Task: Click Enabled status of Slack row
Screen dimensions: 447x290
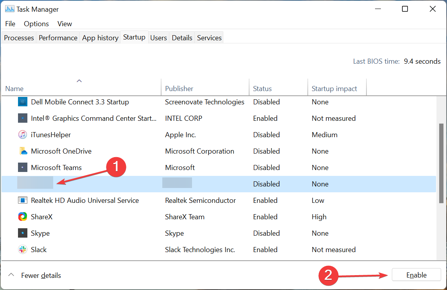Action: coord(265,249)
